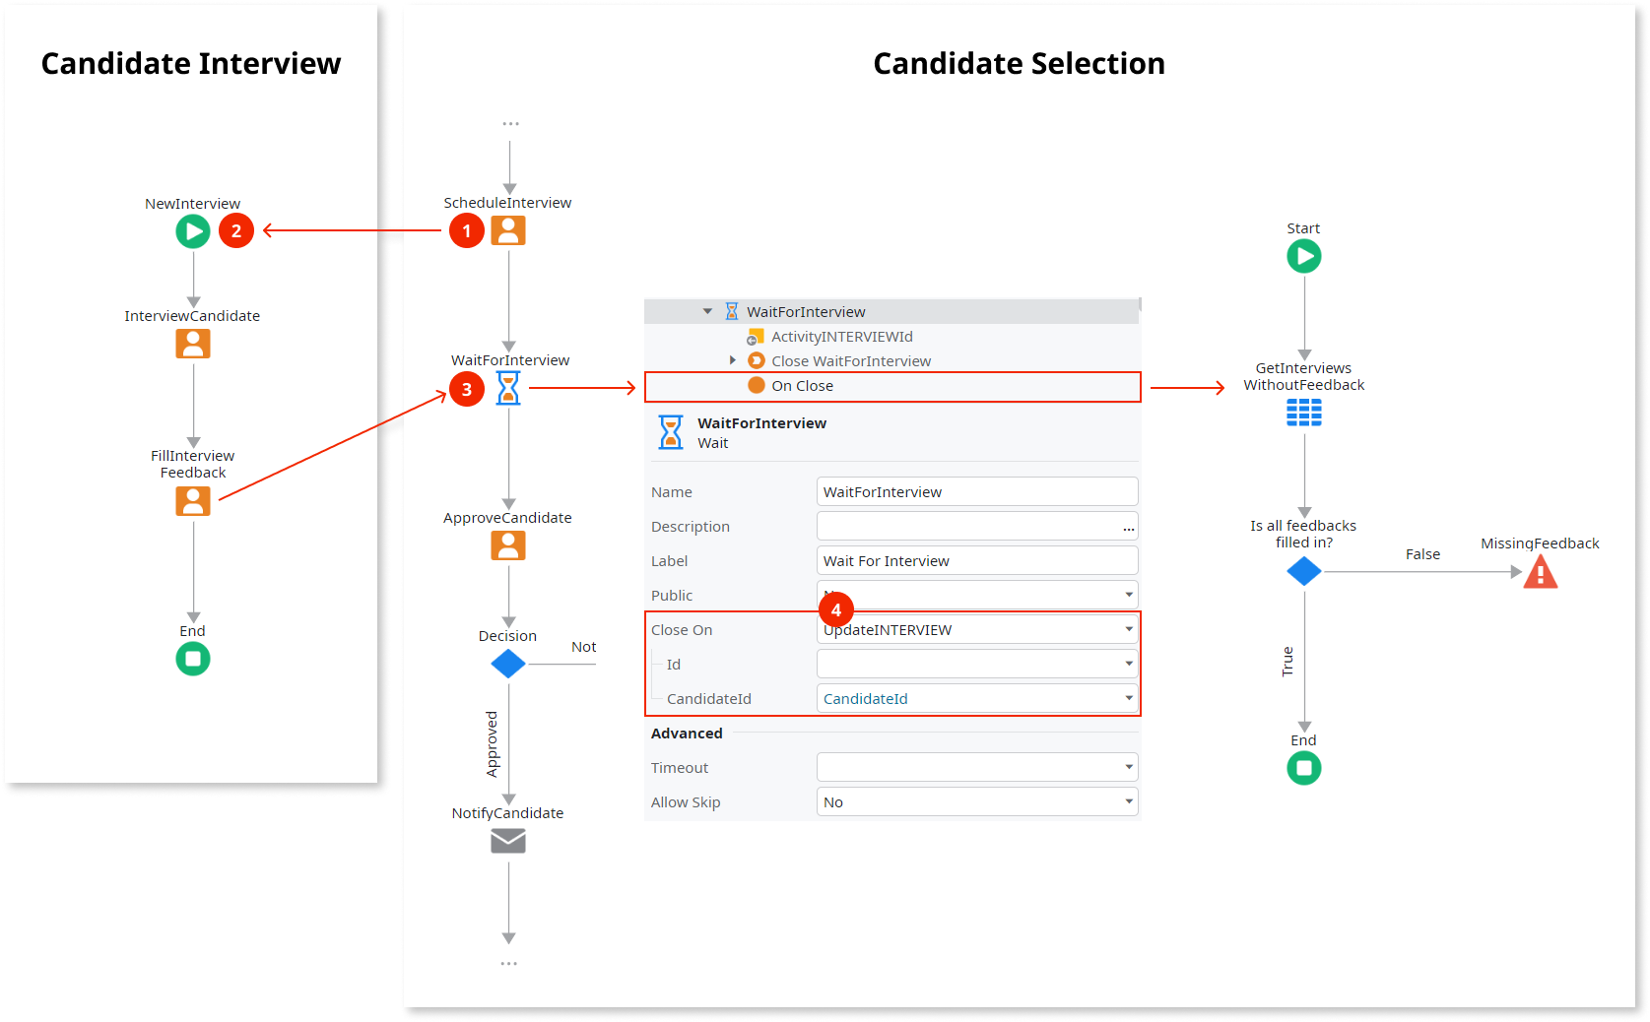
Task: Select the NotifyCandidate email icon
Action: point(508,840)
